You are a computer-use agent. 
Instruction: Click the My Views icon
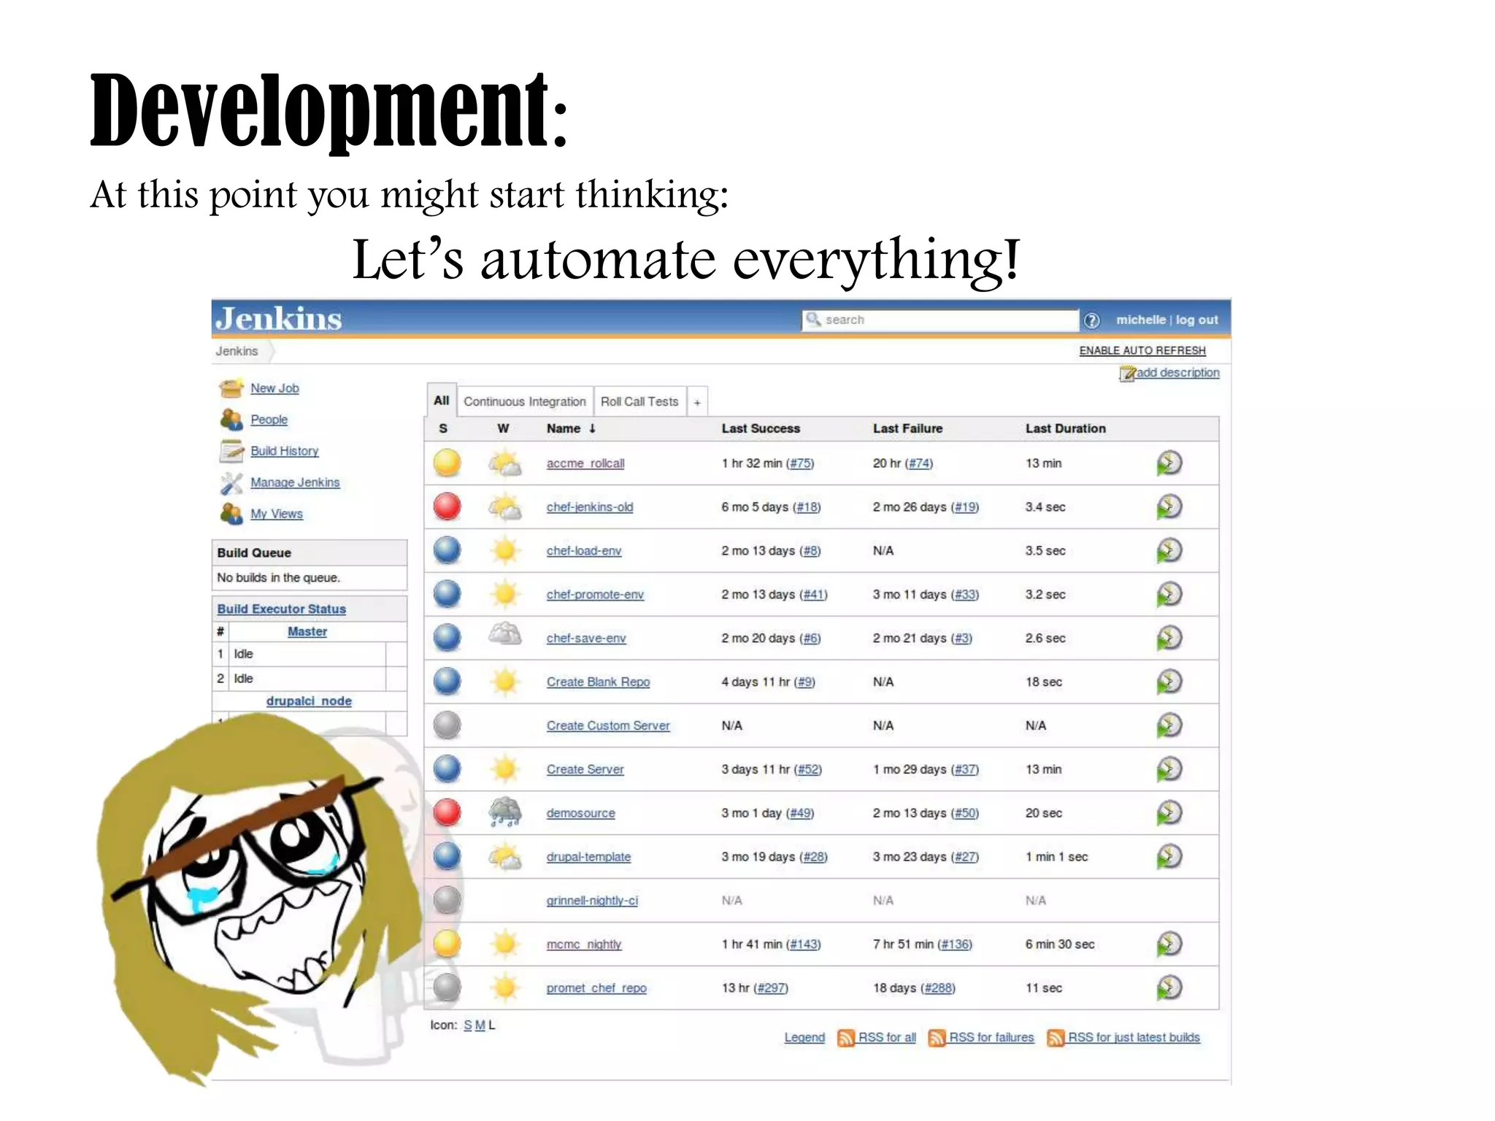point(231,514)
